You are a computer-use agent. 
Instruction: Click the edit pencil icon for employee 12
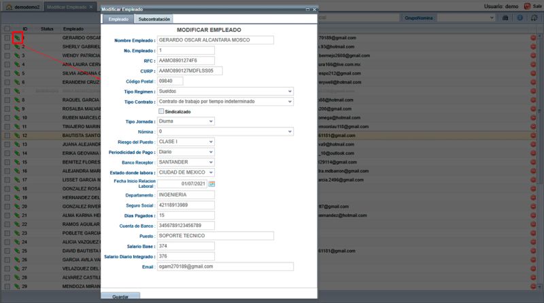[16, 136]
